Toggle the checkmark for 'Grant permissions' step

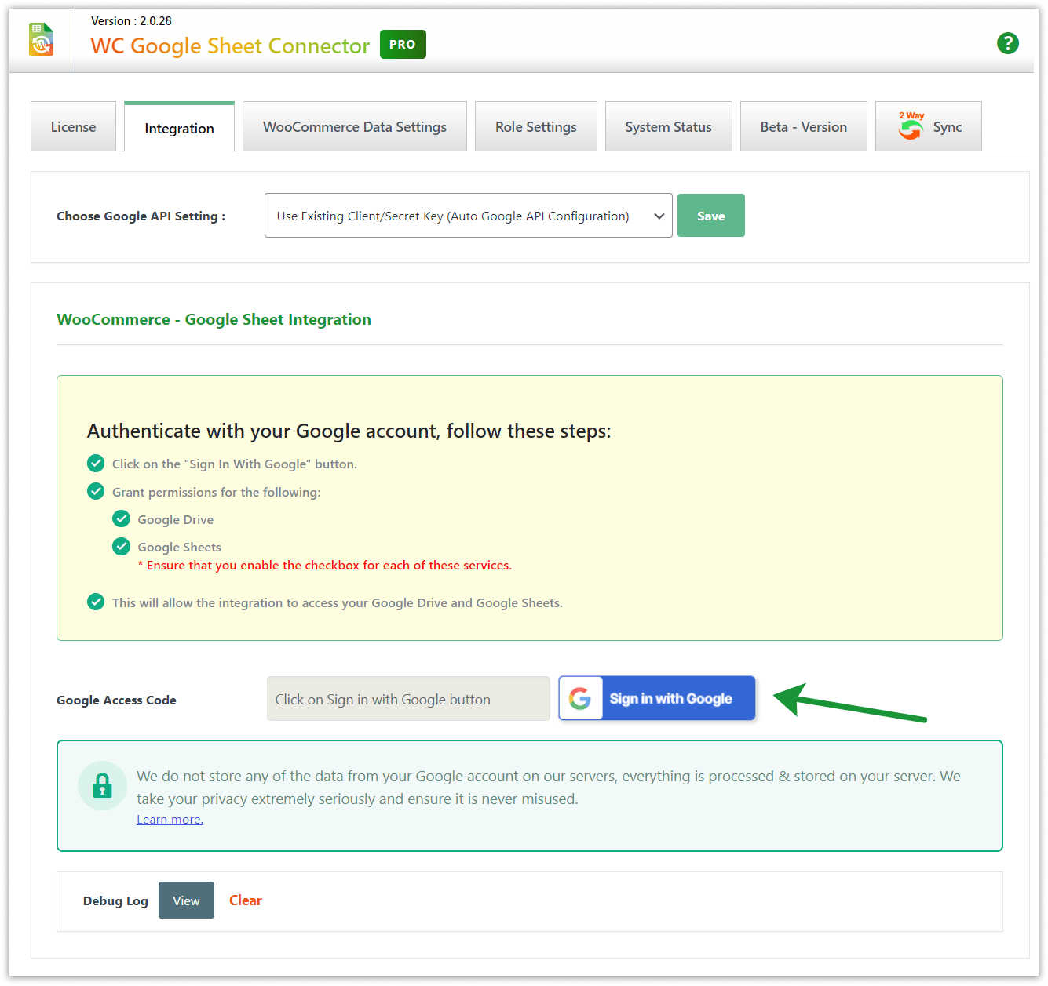96,491
